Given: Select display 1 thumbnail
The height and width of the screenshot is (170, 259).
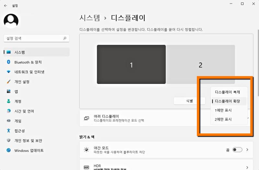Looking at the screenshot, I should click(131, 64).
